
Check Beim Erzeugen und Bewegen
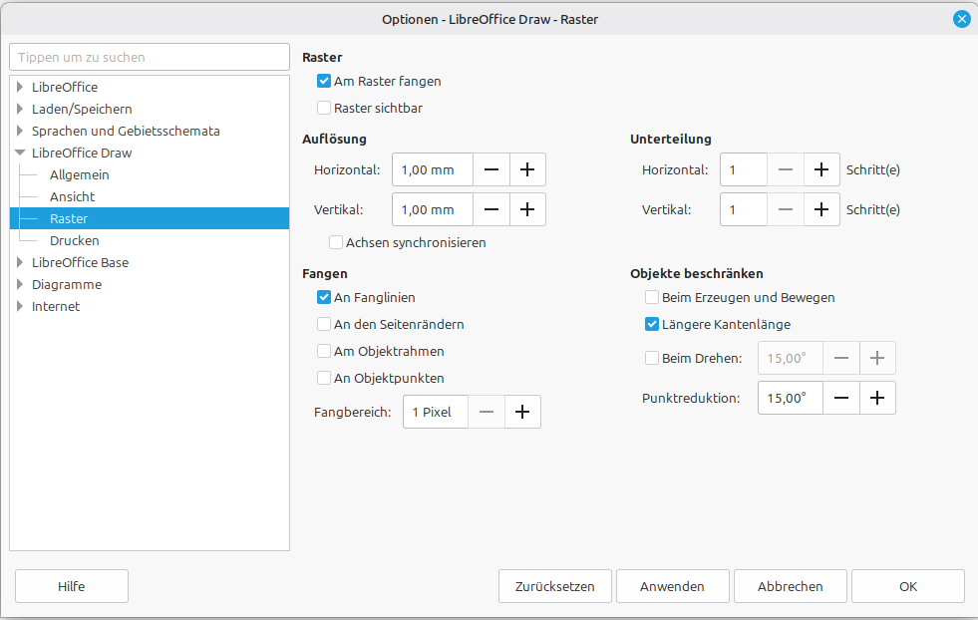[x=652, y=297]
